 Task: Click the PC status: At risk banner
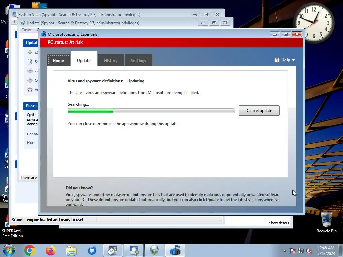pyautogui.click(x=171, y=42)
